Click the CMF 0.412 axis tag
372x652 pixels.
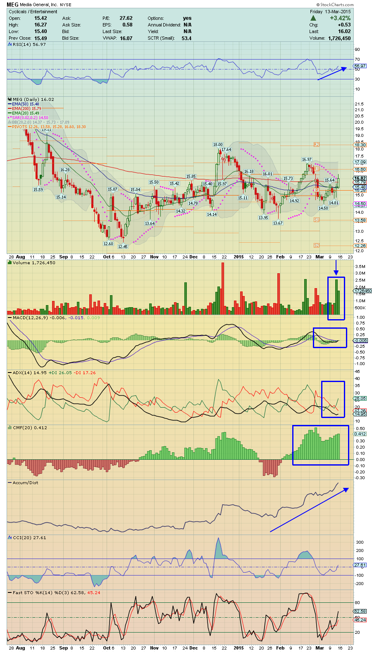(360, 434)
